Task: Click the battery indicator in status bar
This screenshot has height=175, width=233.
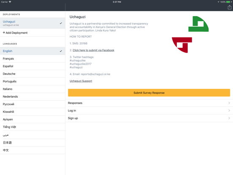Action: pyautogui.click(x=228, y=2)
